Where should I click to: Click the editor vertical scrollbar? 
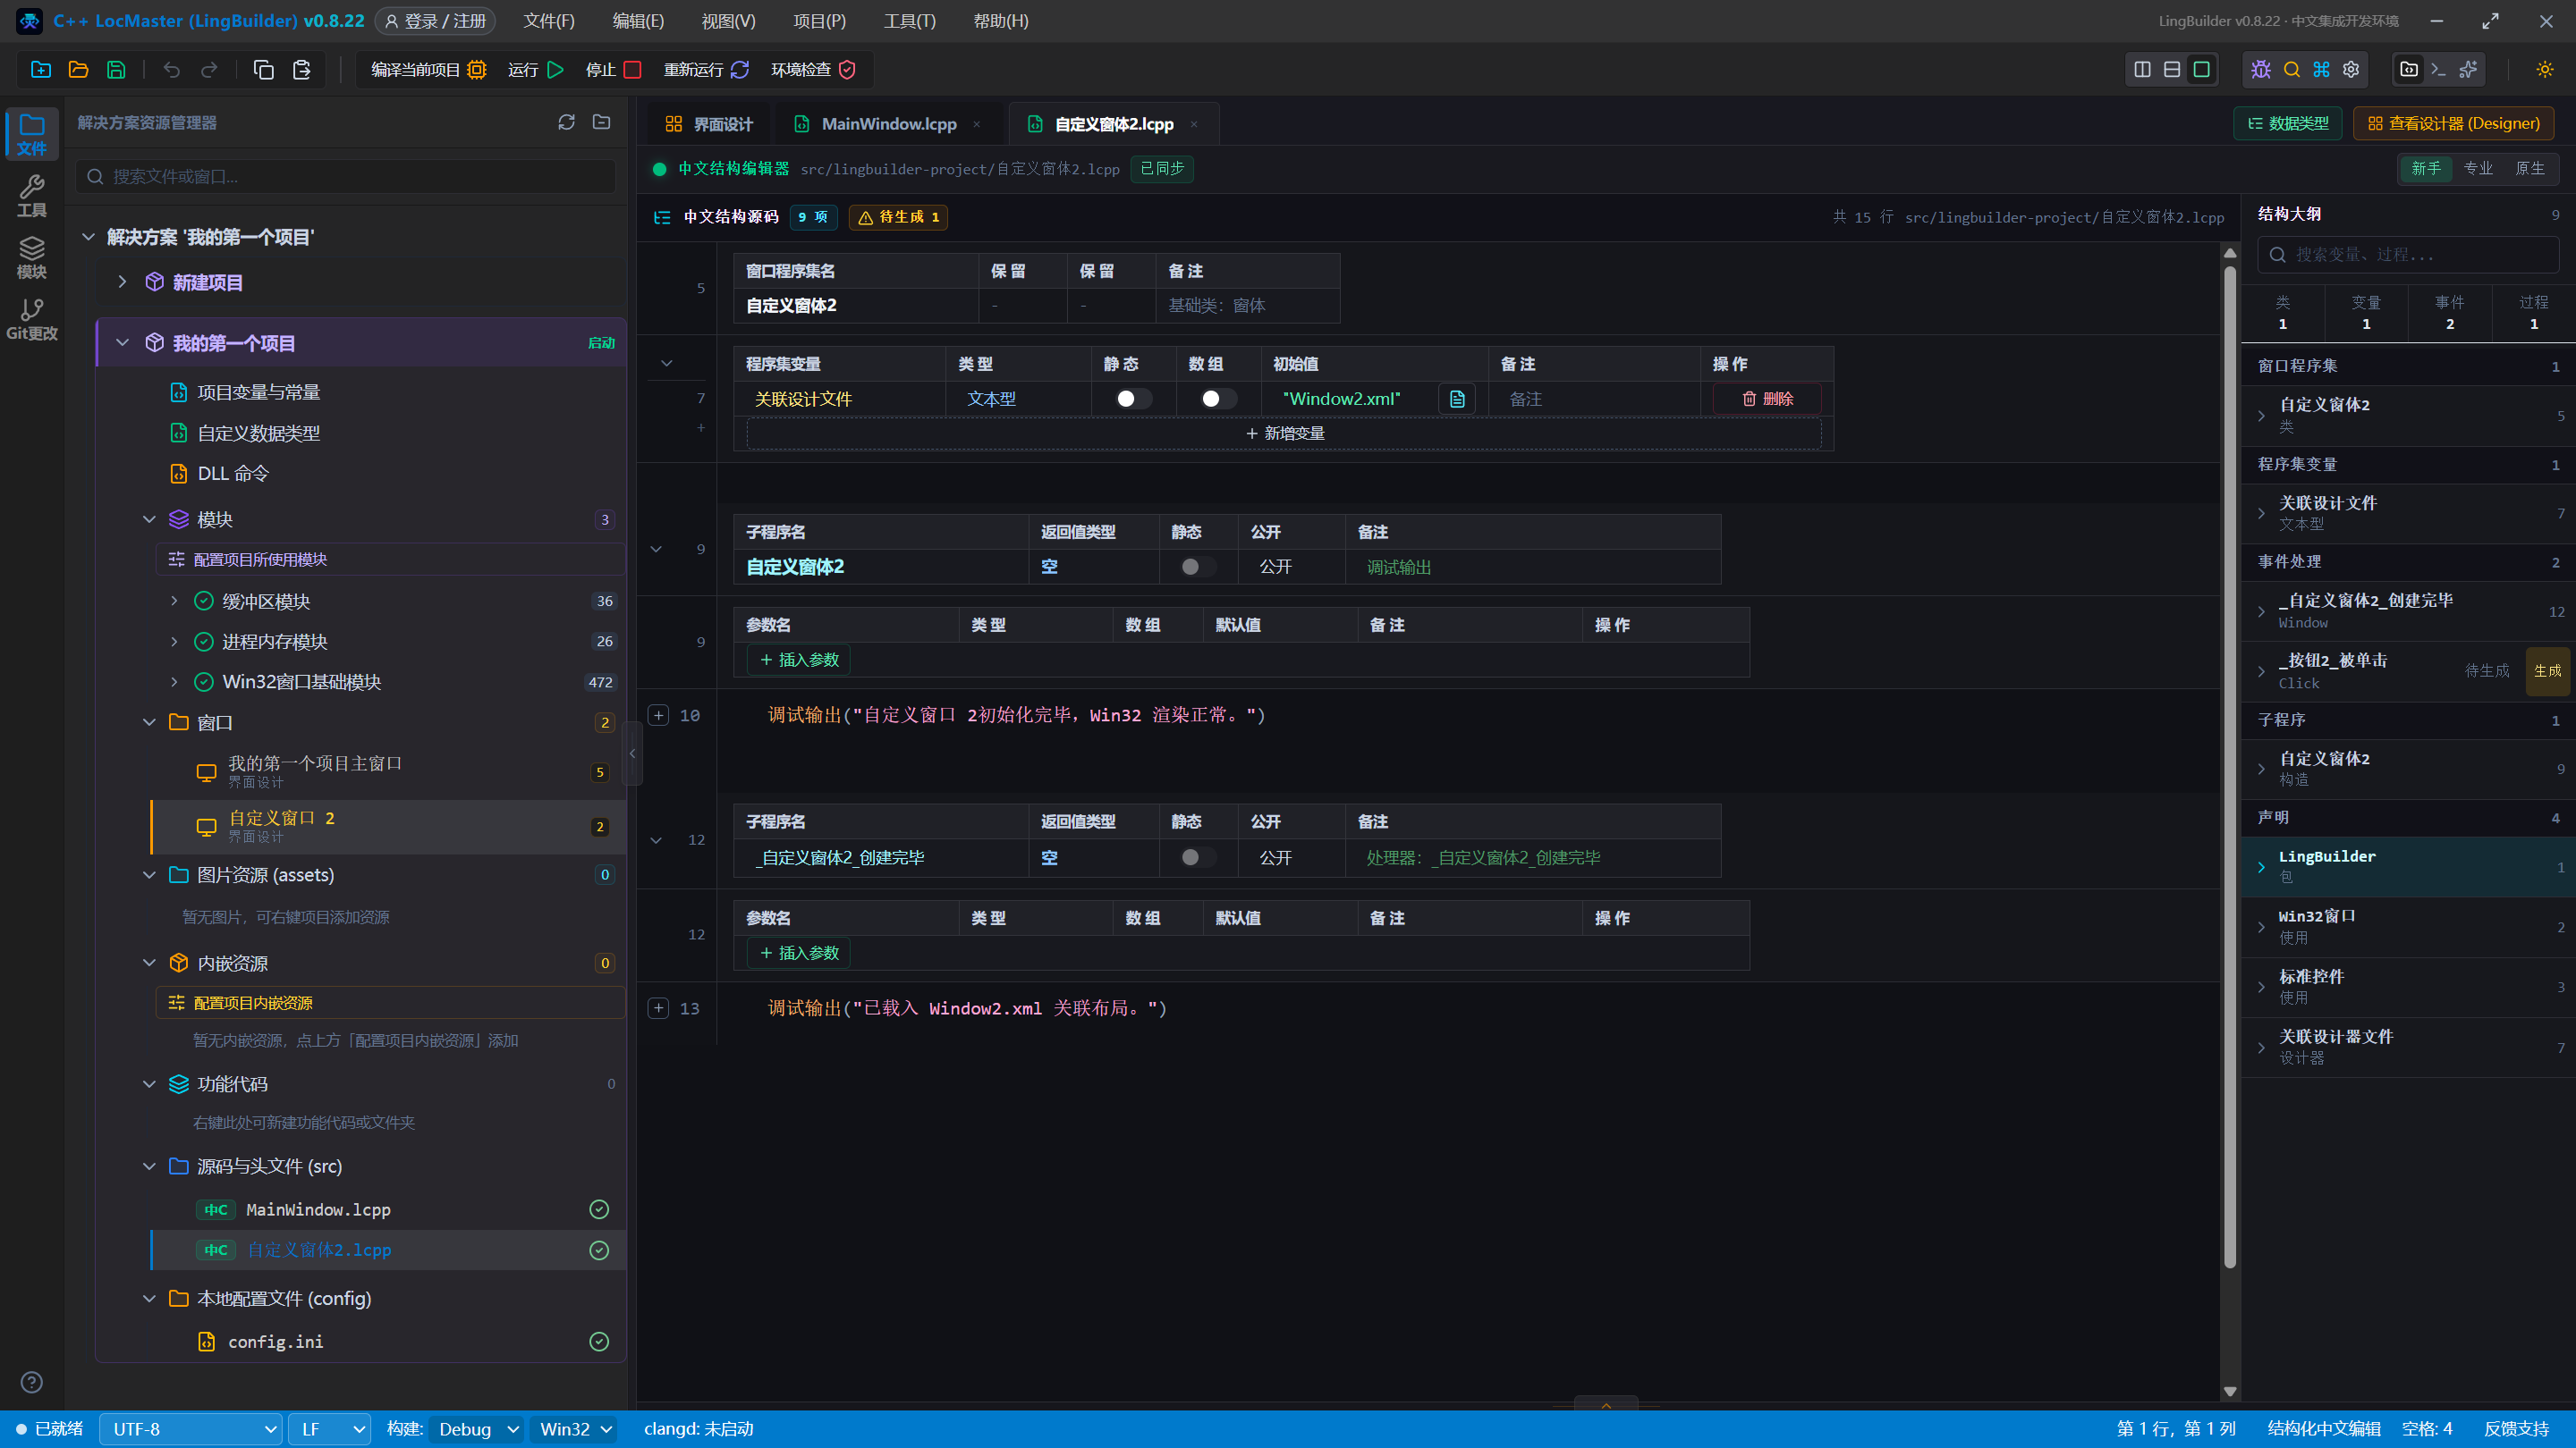[2229, 768]
